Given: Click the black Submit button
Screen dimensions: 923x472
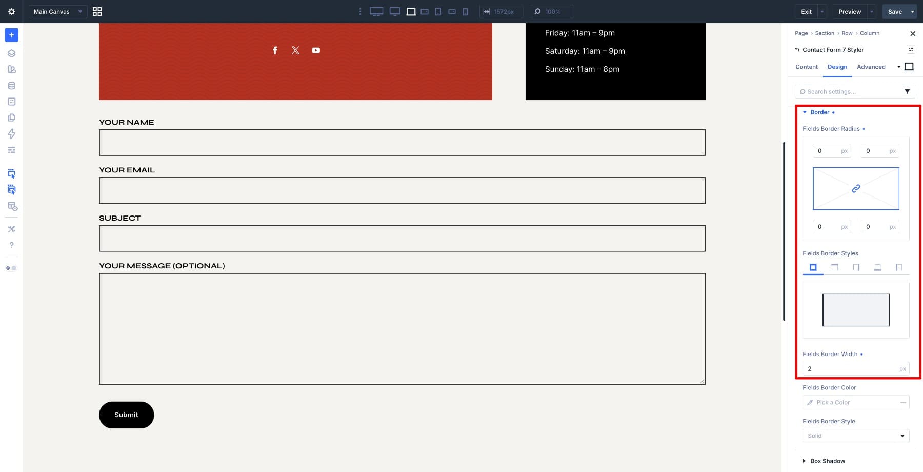Looking at the screenshot, I should [x=126, y=415].
